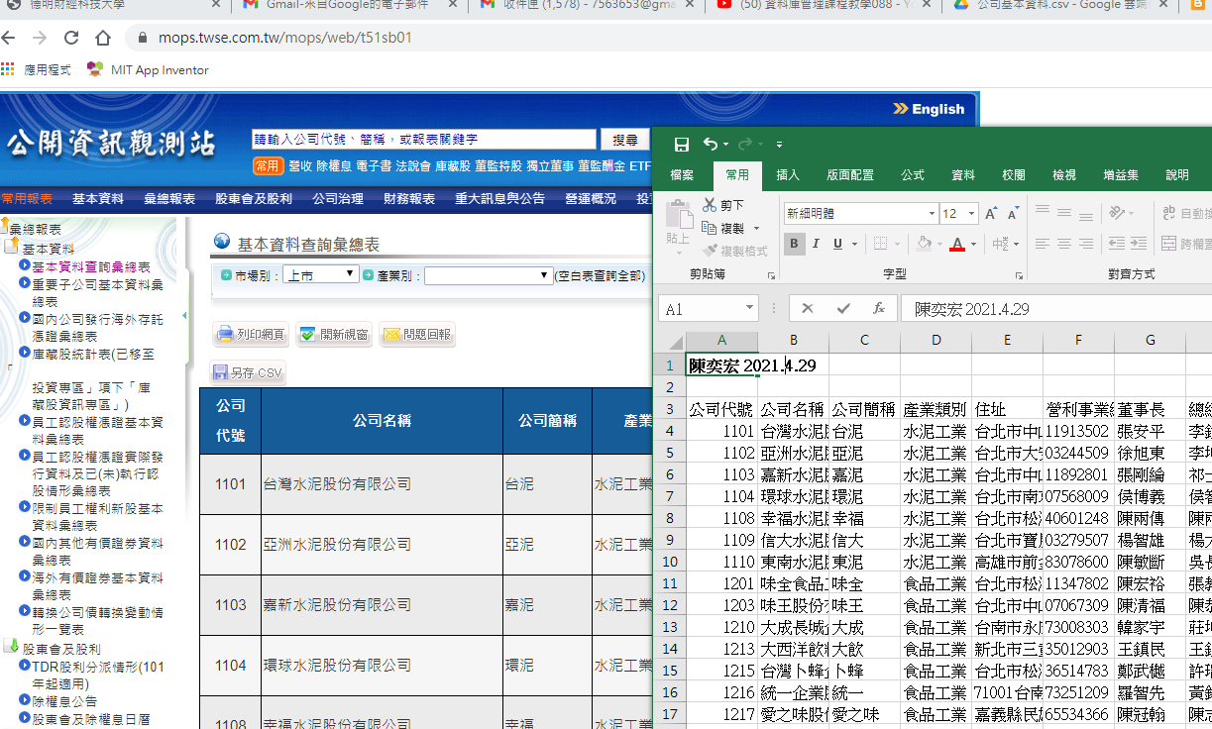This screenshot has height=729, width=1212.
Task: Open the 產業別 industry dropdown
Action: pos(489,275)
